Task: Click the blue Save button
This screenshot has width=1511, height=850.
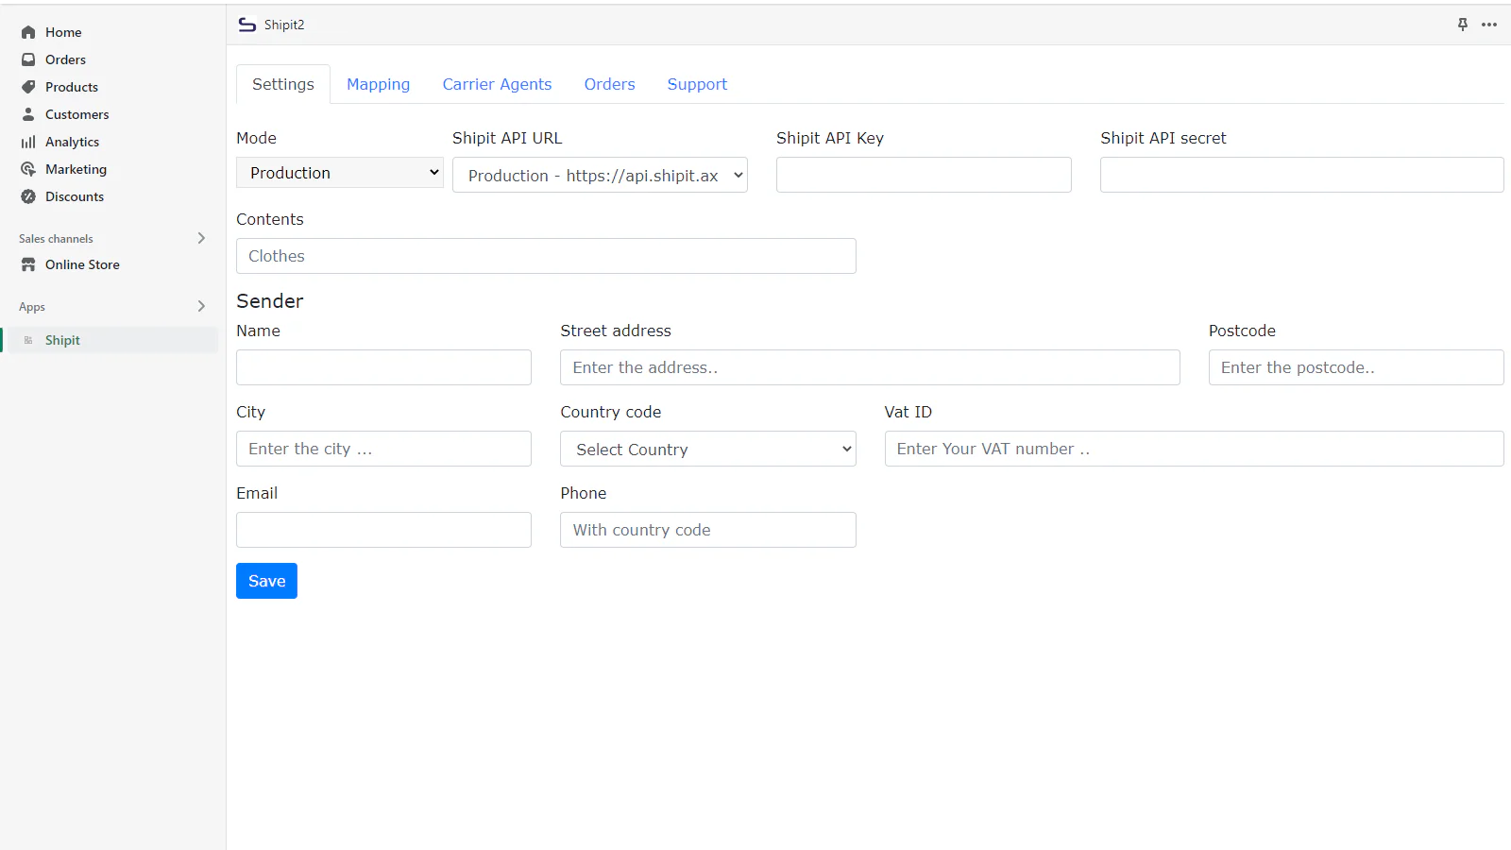Action: (266, 581)
